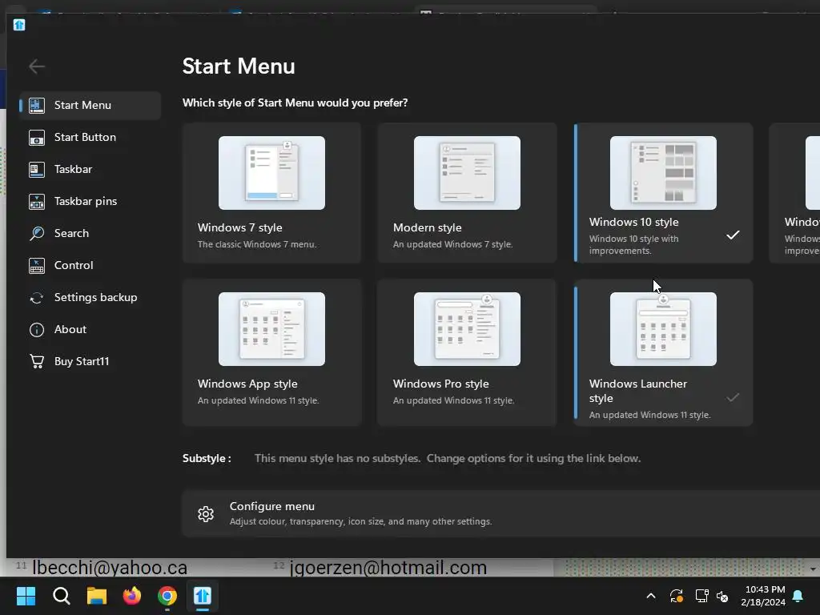Image resolution: width=820 pixels, height=615 pixels.
Task: Click the Settings backup sync icon
Action: click(37, 298)
